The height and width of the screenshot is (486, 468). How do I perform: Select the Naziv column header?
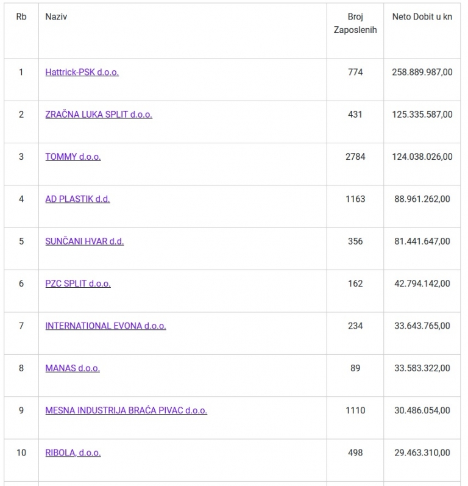click(56, 16)
